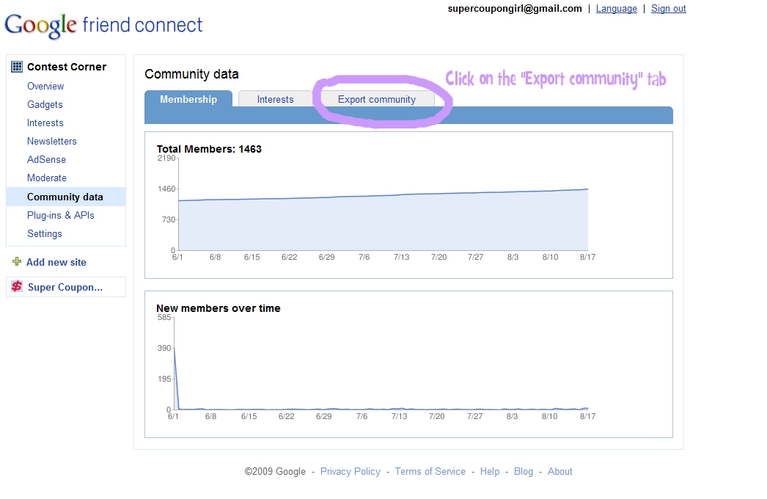Open the Export community tab
The width and height of the screenshot is (767, 499).
tap(377, 99)
